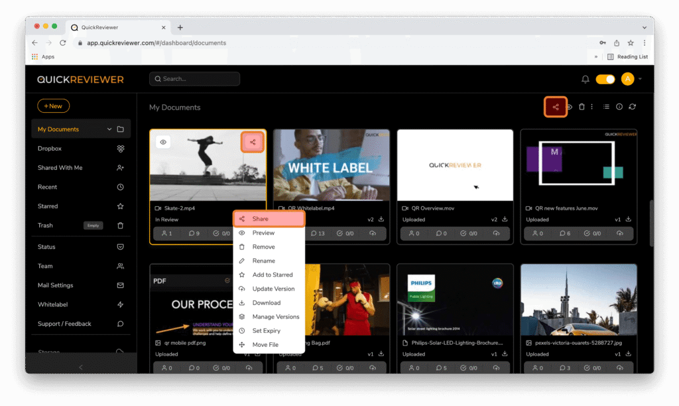
Task: Open the info icon in toolbar
Action: pos(619,107)
